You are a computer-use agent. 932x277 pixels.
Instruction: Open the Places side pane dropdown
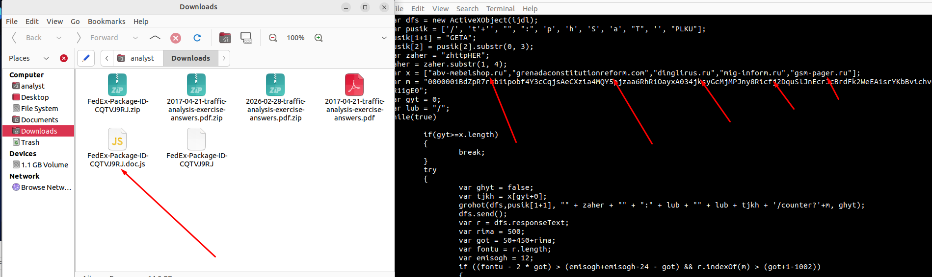pos(46,58)
